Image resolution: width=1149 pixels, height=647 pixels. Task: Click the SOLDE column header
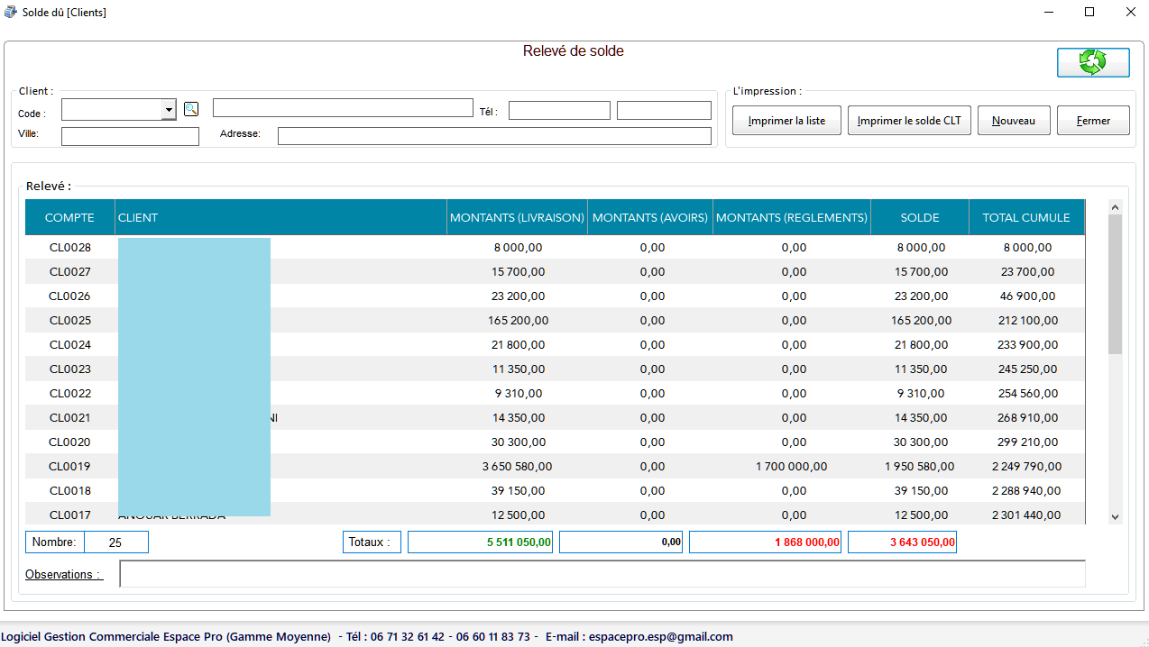coord(920,217)
